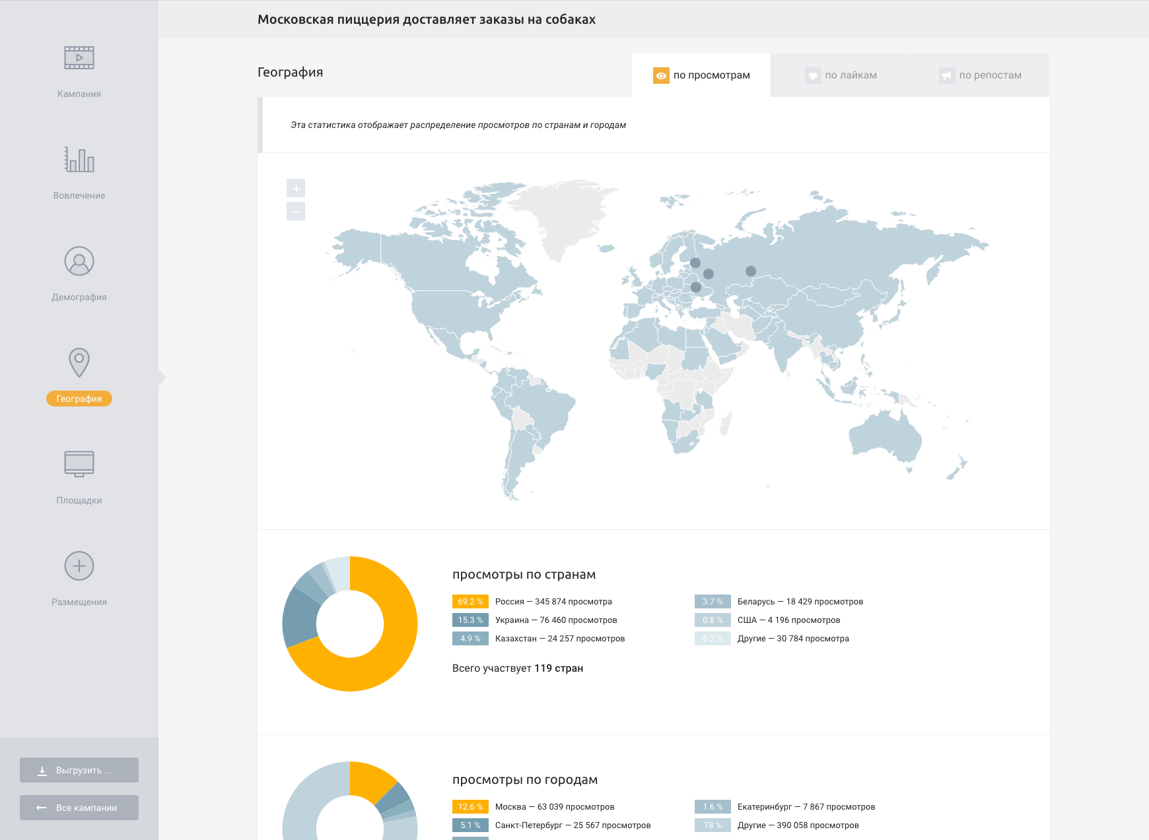This screenshot has height=840, width=1149.
Task: Click the 78 % Другие cities swatch
Action: (x=713, y=825)
